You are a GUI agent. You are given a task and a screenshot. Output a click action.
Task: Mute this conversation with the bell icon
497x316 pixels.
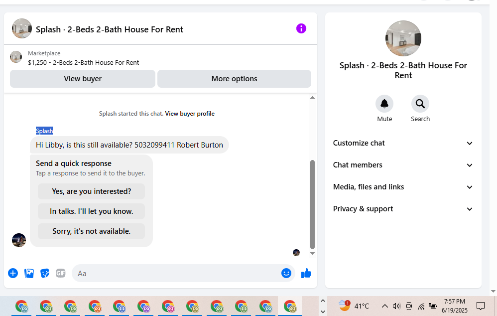coord(384,104)
